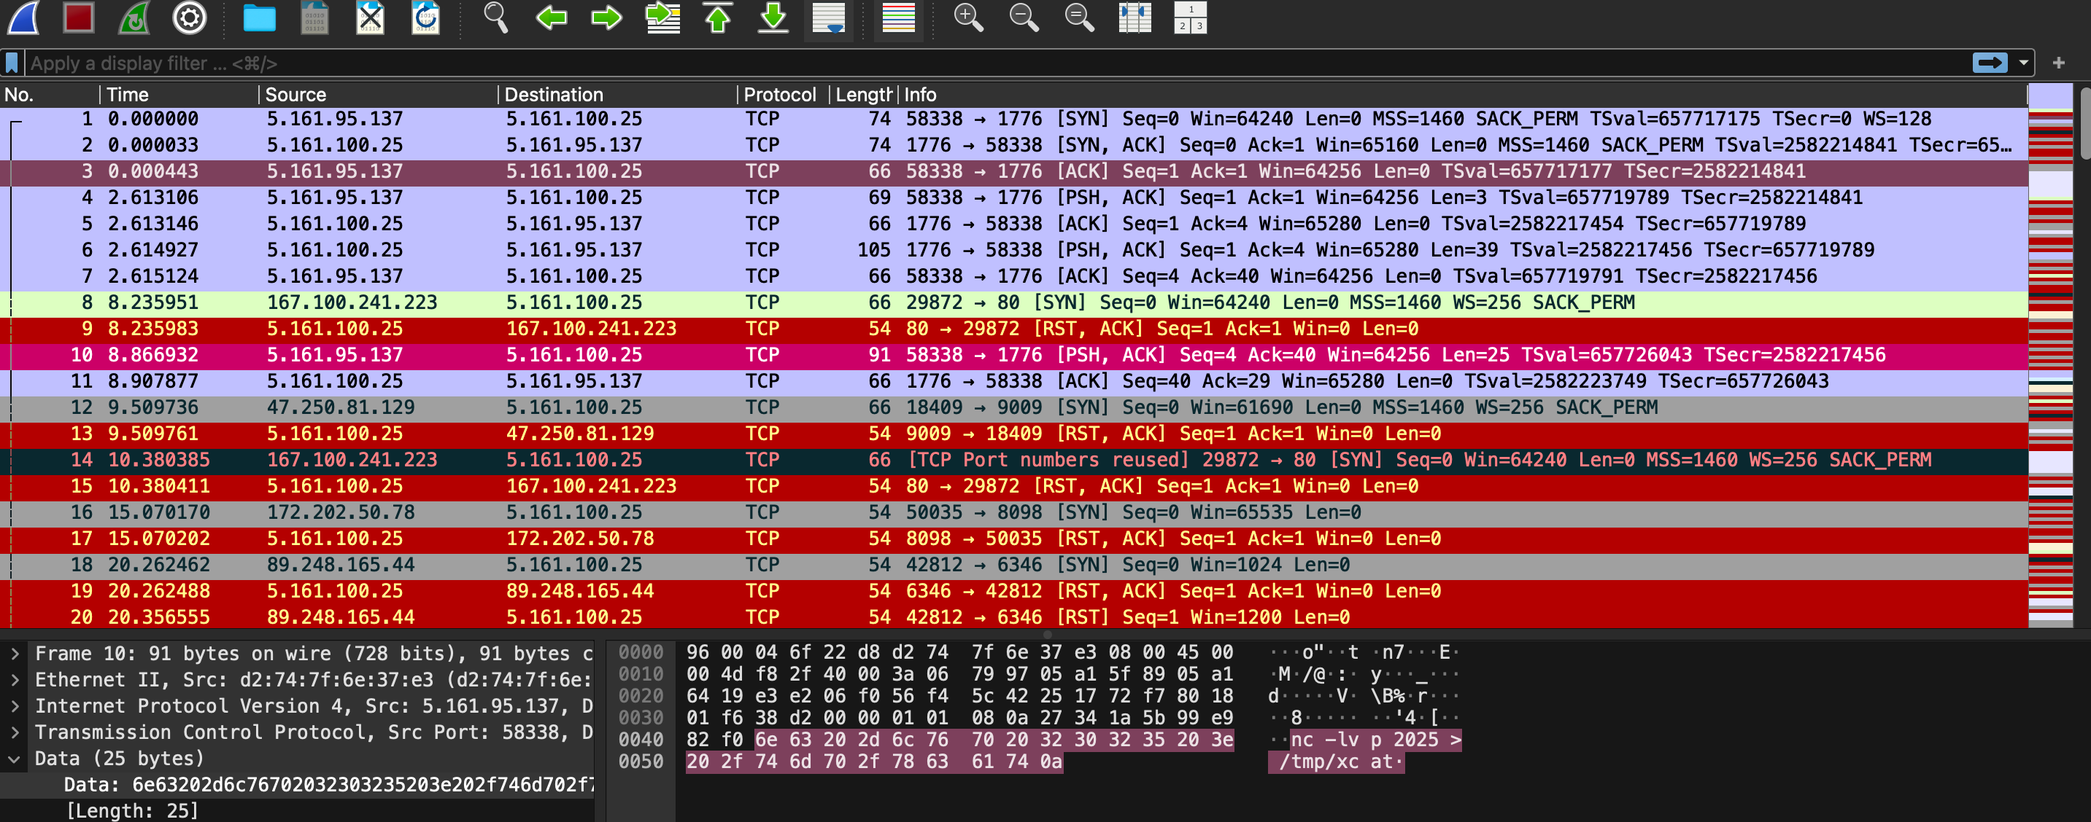Open capture options gear icon
Image resolution: width=2091 pixels, height=822 pixels.
click(189, 17)
